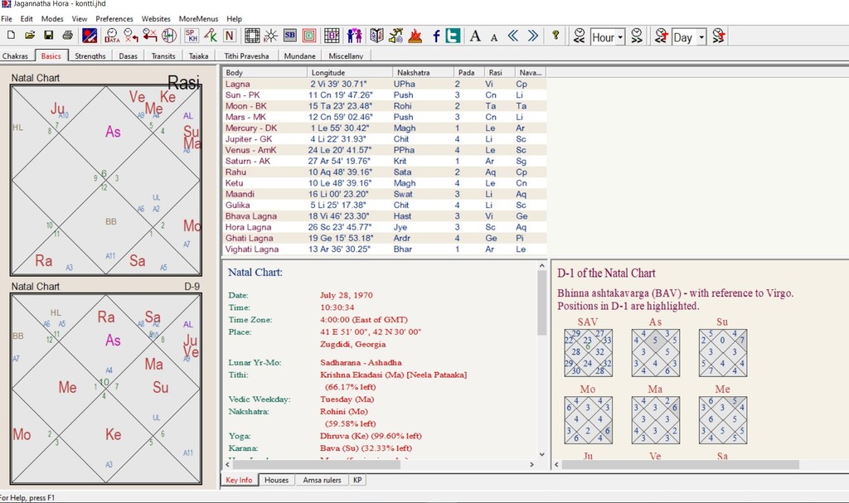Click the yellow question mark help icon

[555, 36]
